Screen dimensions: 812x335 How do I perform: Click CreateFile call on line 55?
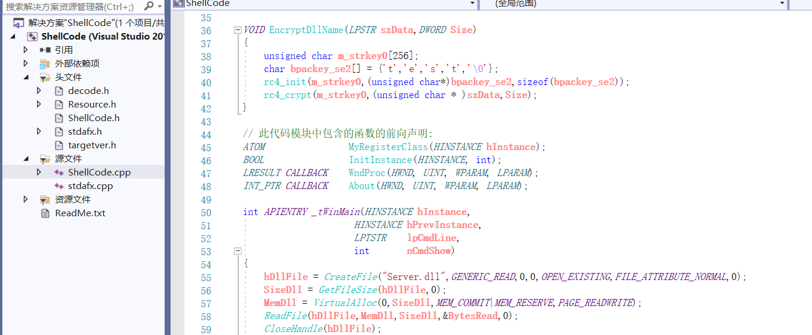pos(351,277)
